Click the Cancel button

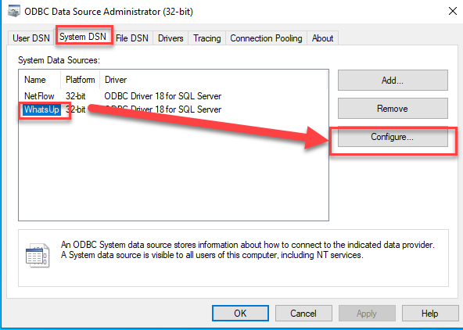[303, 313]
